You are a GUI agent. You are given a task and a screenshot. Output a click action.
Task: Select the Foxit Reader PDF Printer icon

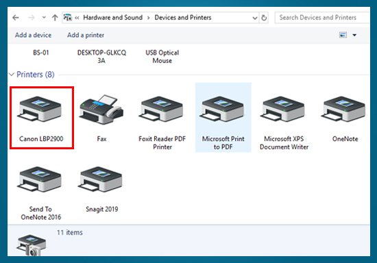tap(161, 109)
